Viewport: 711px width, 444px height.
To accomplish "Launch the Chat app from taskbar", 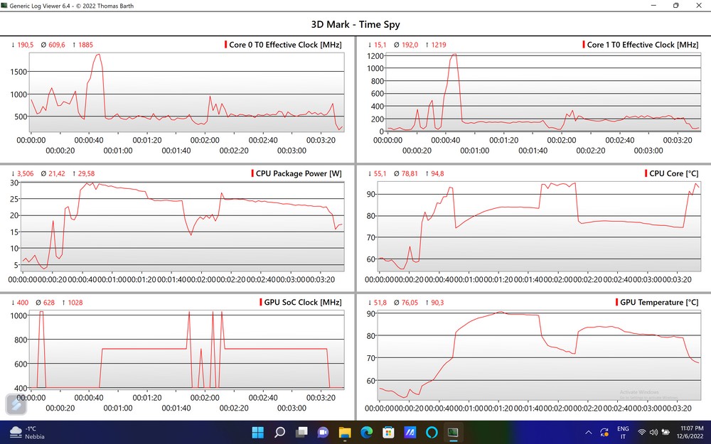I will pyautogui.click(x=323, y=432).
